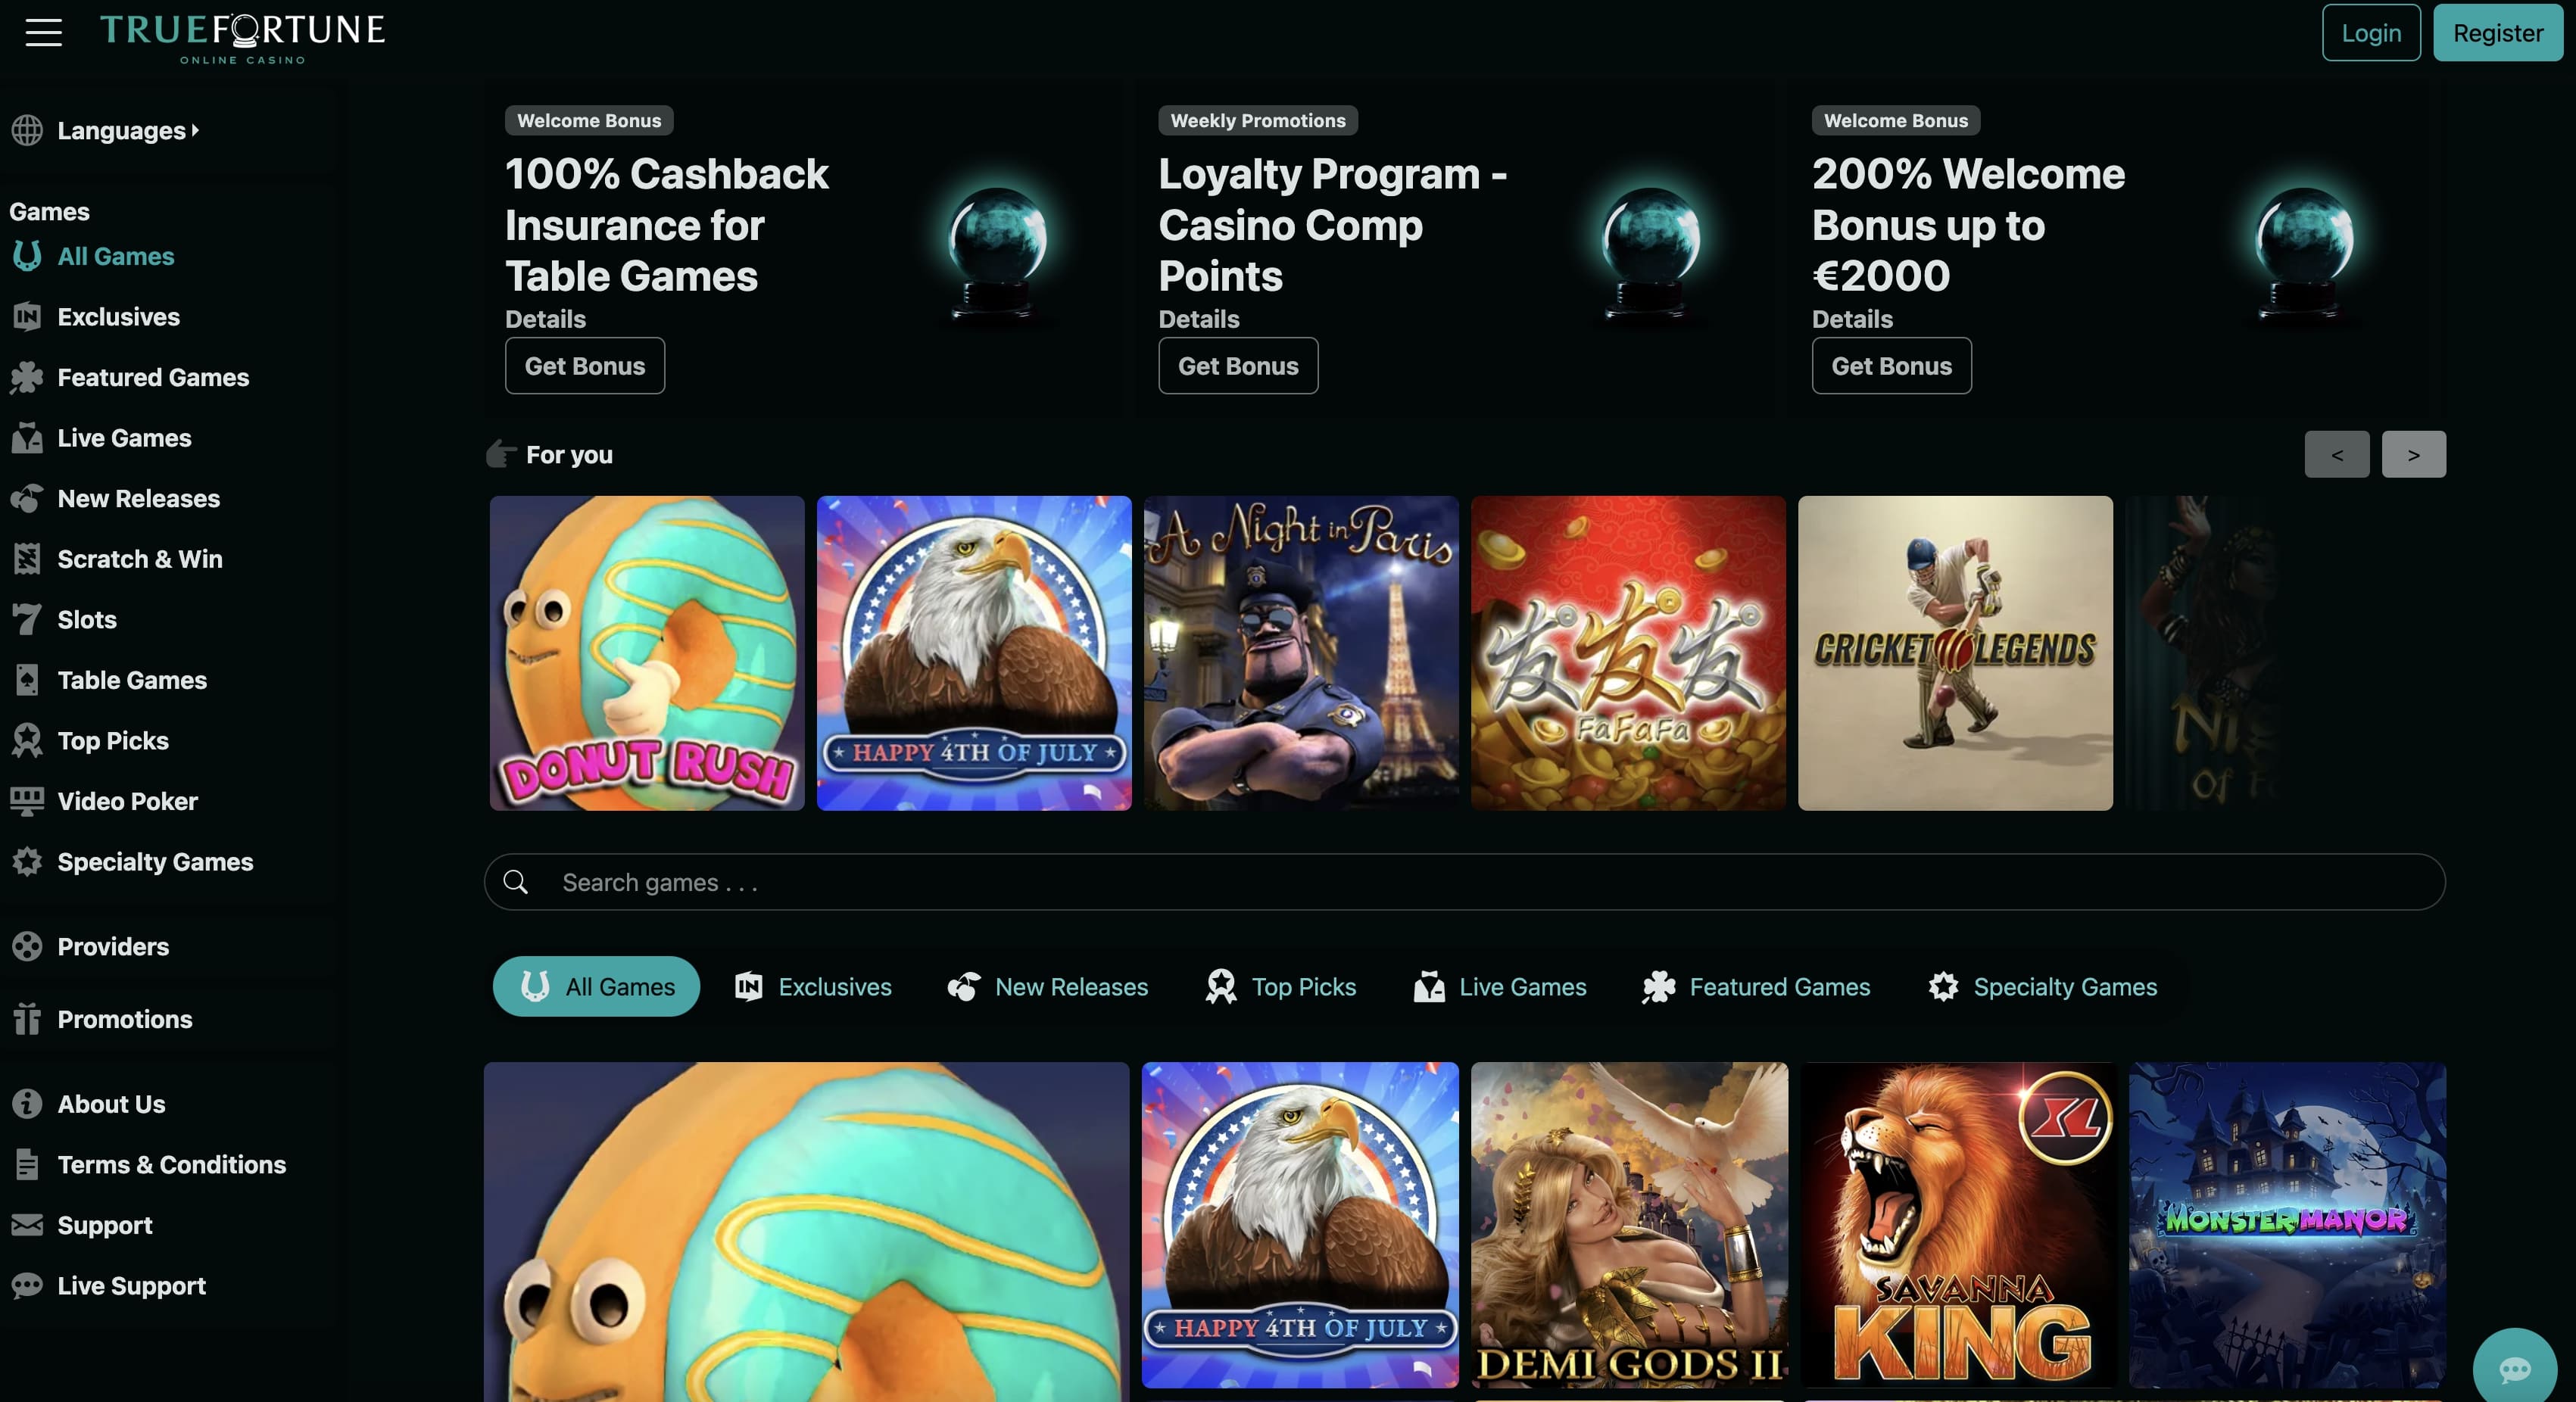Show previous For you games
The width and height of the screenshot is (2576, 1402).
pos(2337,454)
